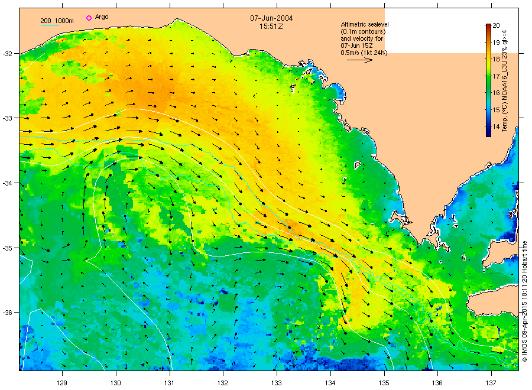Click the velocity scale reference arrow

(x=359, y=60)
